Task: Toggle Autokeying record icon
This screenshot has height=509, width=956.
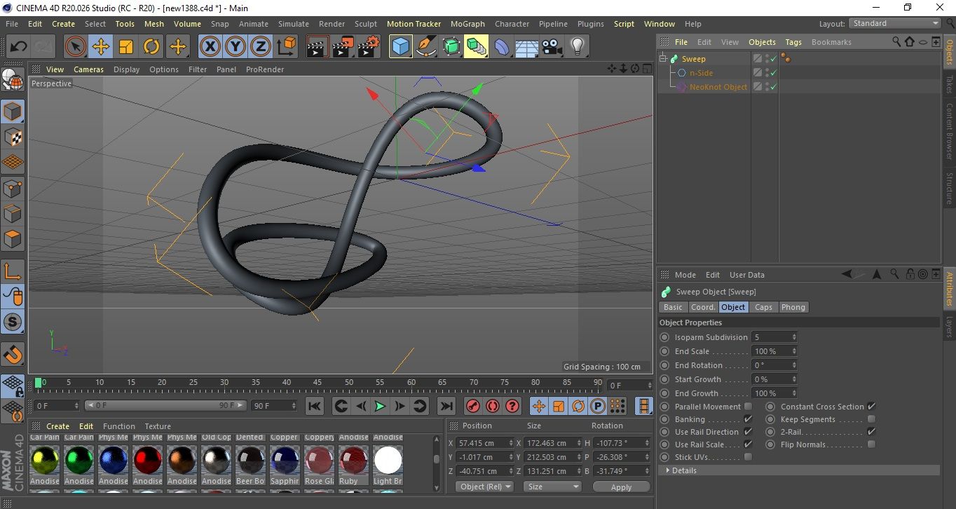Action: point(493,406)
